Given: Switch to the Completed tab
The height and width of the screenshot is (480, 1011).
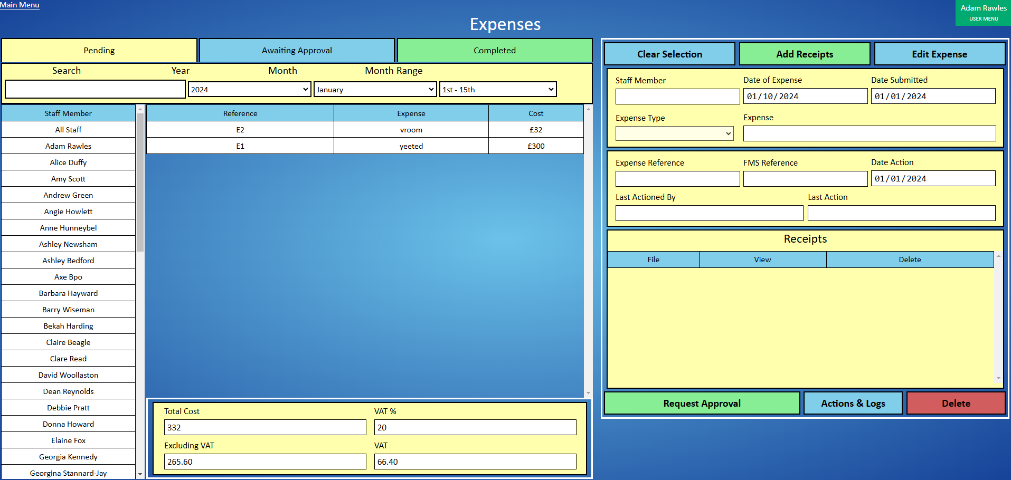Looking at the screenshot, I should (x=494, y=50).
